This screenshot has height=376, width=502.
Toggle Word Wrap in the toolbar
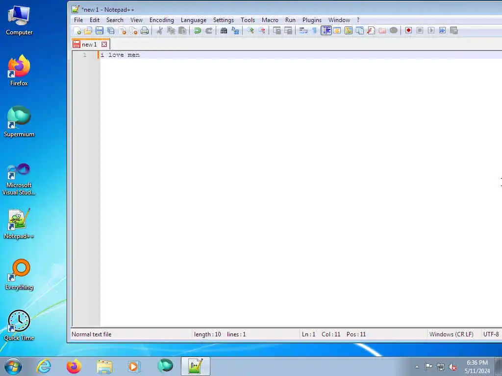point(303,31)
